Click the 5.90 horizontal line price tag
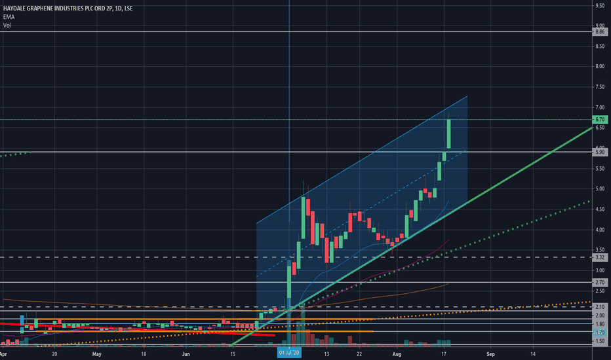This screenshot has width=611, height=360. (600, 152)
